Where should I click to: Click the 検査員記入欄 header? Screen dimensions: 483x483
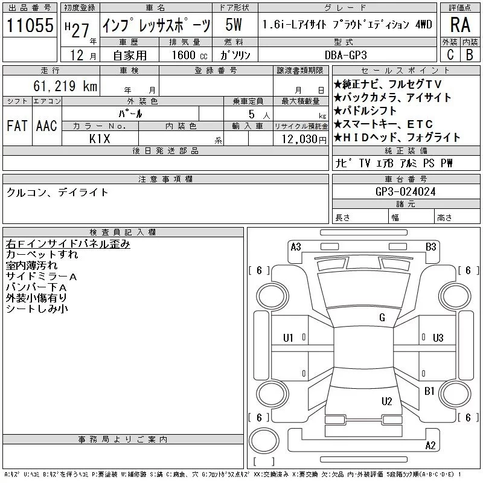coord(123,232)
